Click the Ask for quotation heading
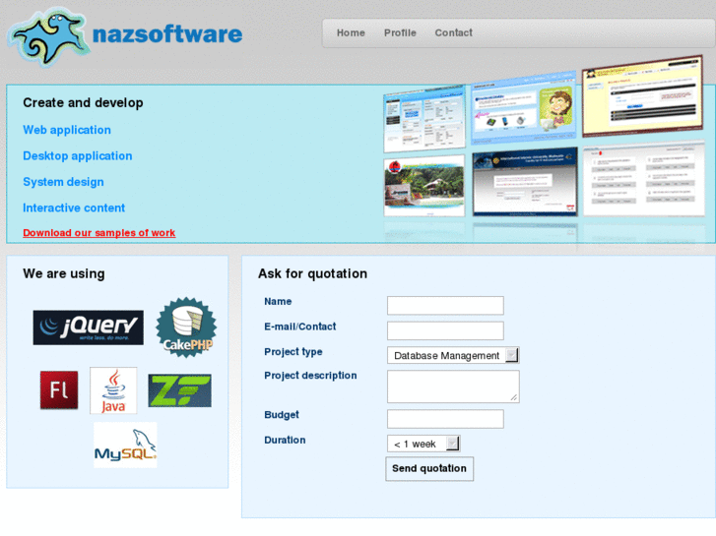This screenshot has height=536, width=716. coord(313,273)
